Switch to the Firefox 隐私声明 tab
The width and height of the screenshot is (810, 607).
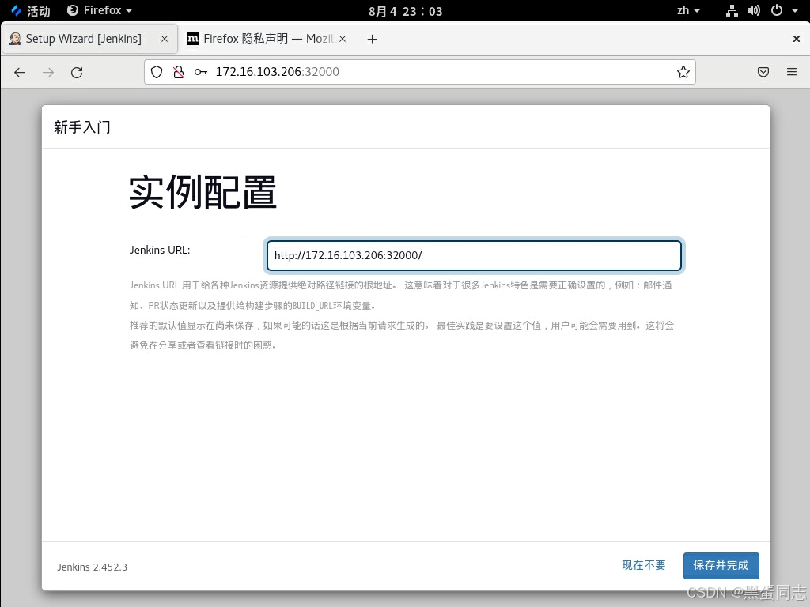pyautogui.click(x=267, y=39)
